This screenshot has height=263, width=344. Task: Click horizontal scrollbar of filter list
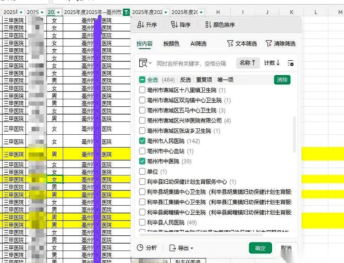point(201,235)
